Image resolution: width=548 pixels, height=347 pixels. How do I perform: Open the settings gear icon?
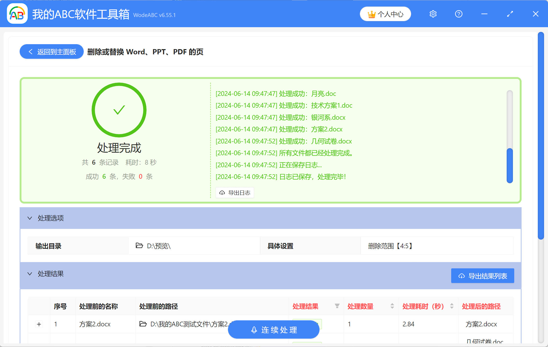433,14
